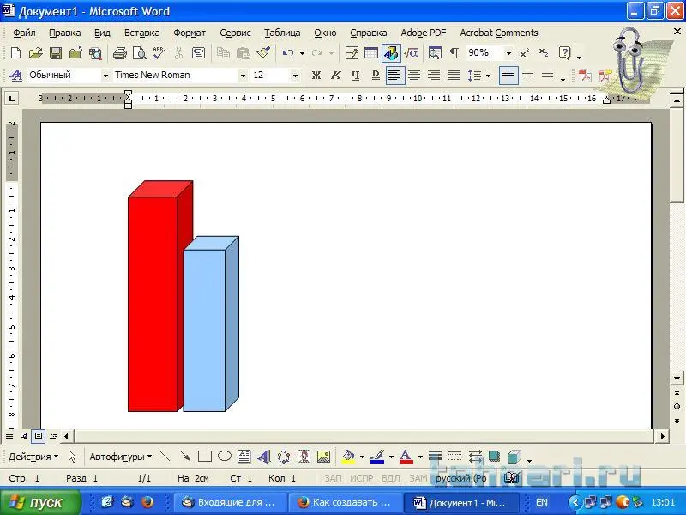686x515 pixels.
Task: Open the Таблица menu
Action: click(282, 33)
